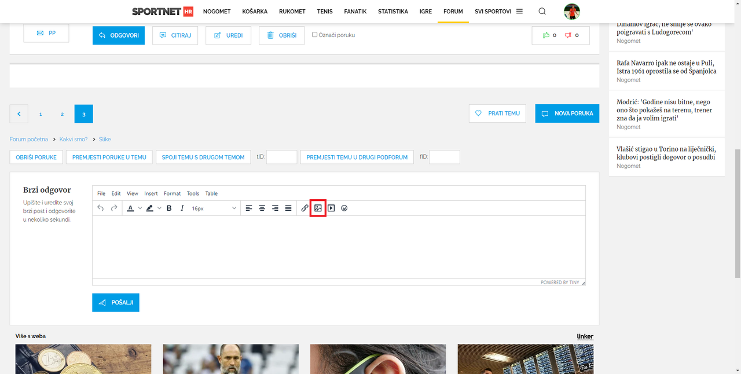Apply background highlight color icon
This screenshot has height=374, width=741.
[150, 208]
